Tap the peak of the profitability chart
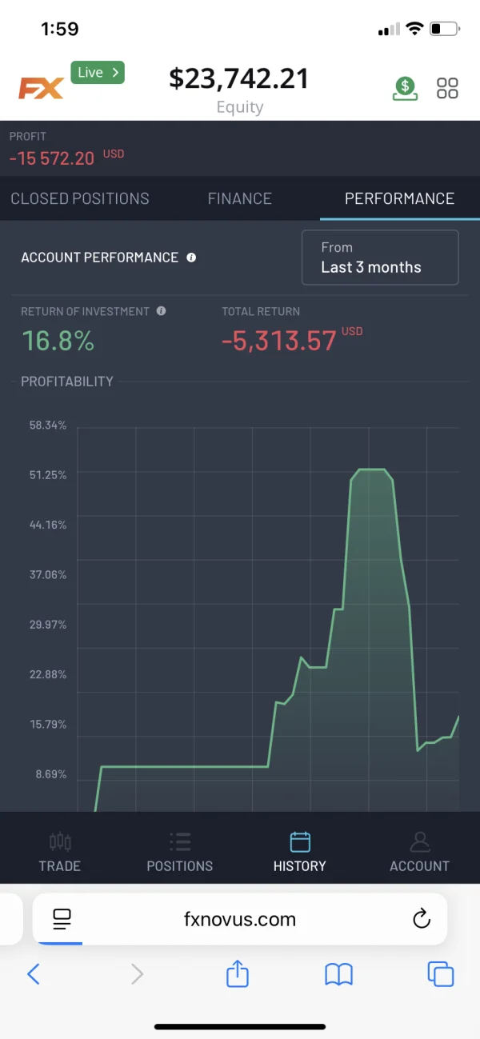This screenshot has width=480, height=1039. click(370, 470)
